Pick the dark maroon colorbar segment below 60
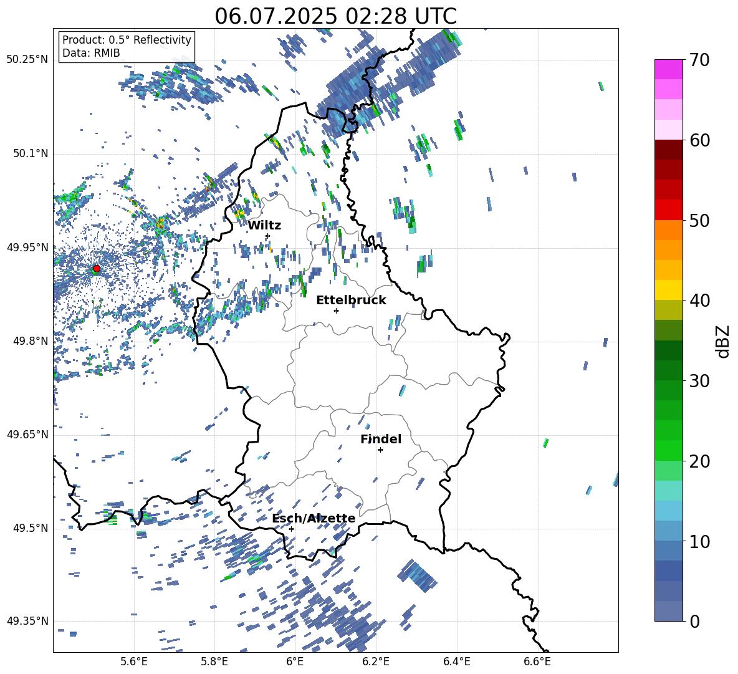The height and width of the screenshot is (674, 738). (x=668, y=149)
